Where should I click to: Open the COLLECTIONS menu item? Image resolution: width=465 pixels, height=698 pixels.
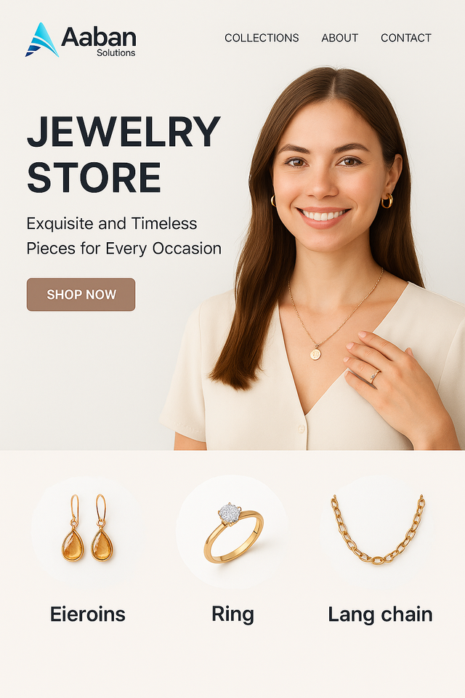pyautogui.click(x=262, y=38)
